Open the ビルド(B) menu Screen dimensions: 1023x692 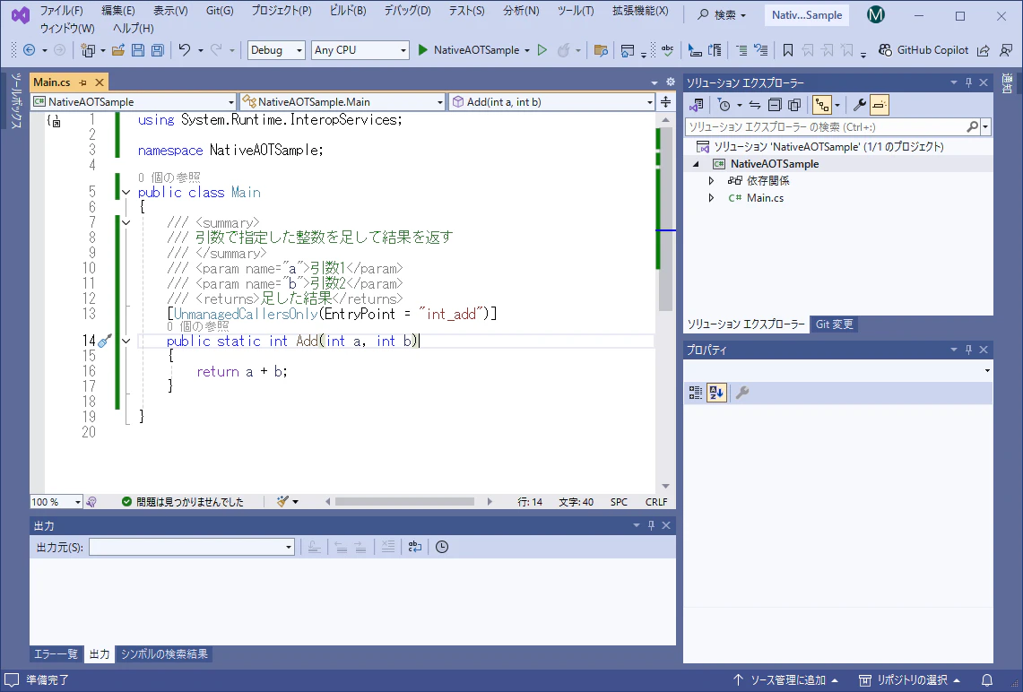(x=348, y=11)
